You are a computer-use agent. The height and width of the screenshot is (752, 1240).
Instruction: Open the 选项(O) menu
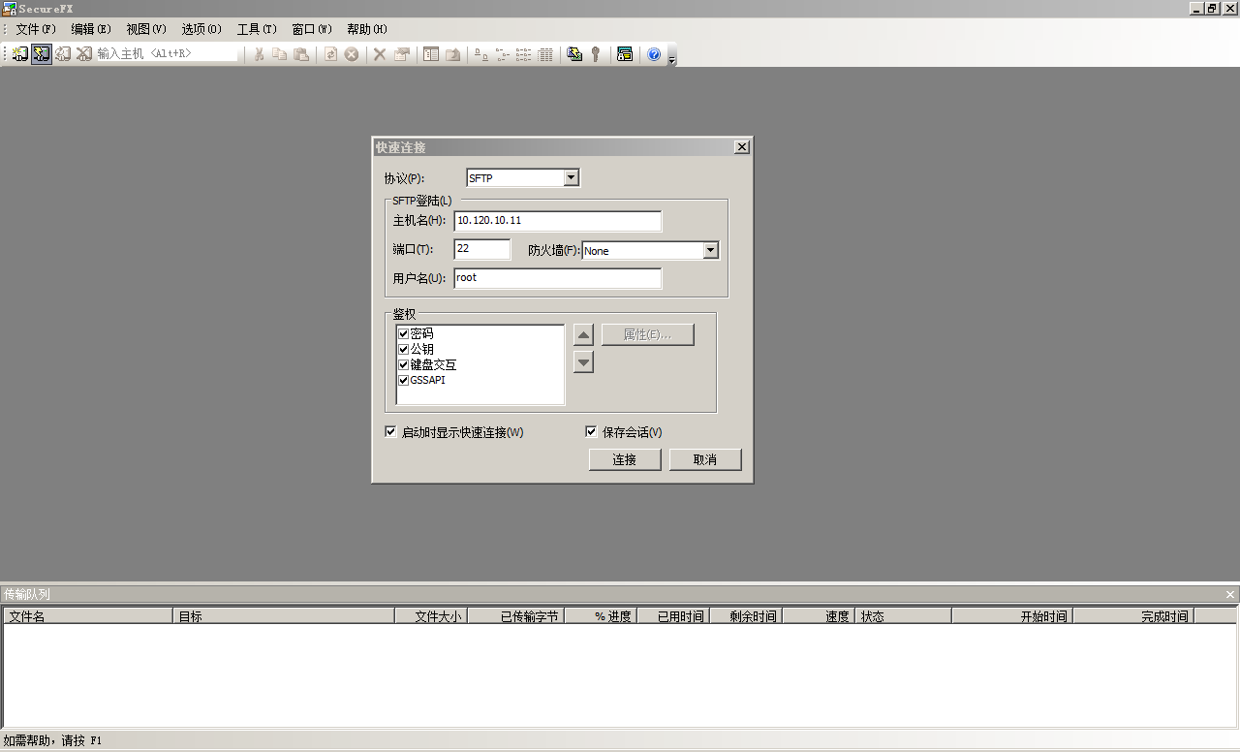tap(201, 29)
